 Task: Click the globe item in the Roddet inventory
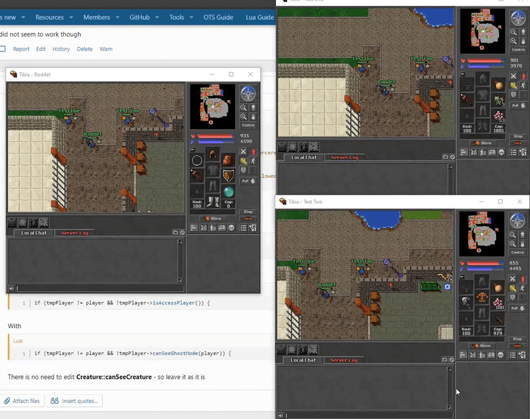click(228, 191)
